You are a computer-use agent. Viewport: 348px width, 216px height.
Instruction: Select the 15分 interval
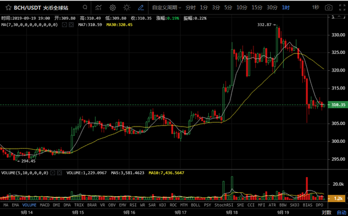point(257,8)
